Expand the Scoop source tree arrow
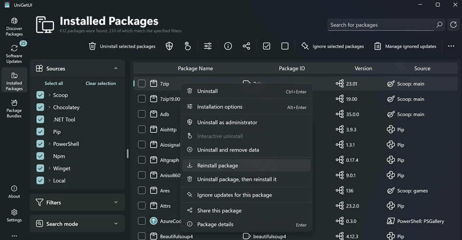This screenshot has height=240, width=462. (49, 95)
